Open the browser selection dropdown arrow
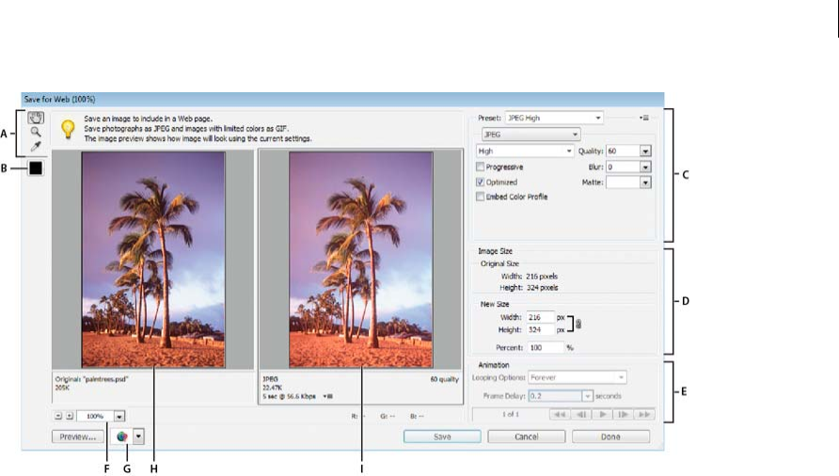Screen dimensions: 839x476 pyautogui.click(x=138, y=436)
